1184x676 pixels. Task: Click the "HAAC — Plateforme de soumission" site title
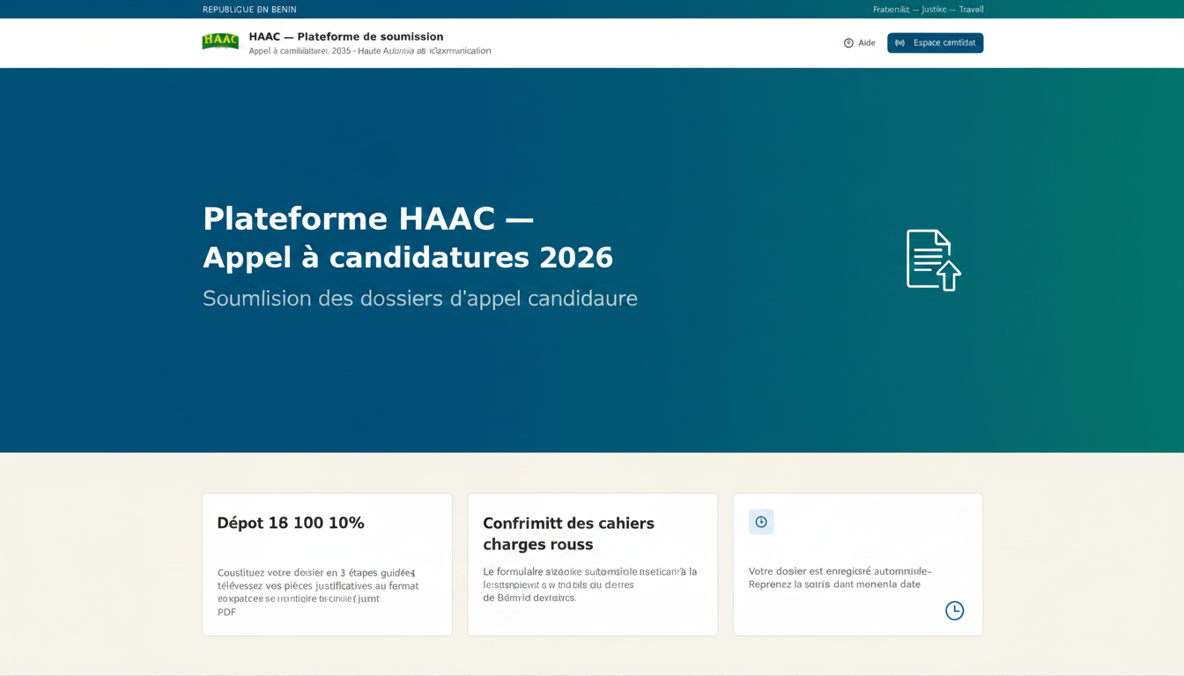coord(346,37)
